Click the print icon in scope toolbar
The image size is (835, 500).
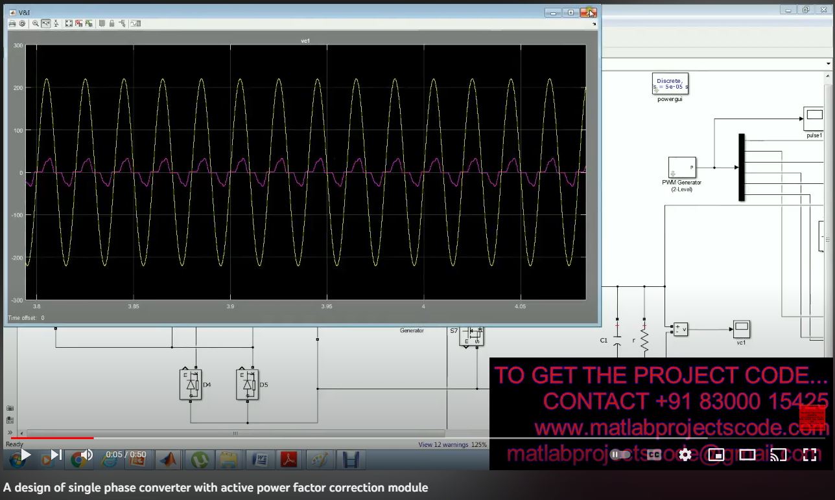point(12,23)
